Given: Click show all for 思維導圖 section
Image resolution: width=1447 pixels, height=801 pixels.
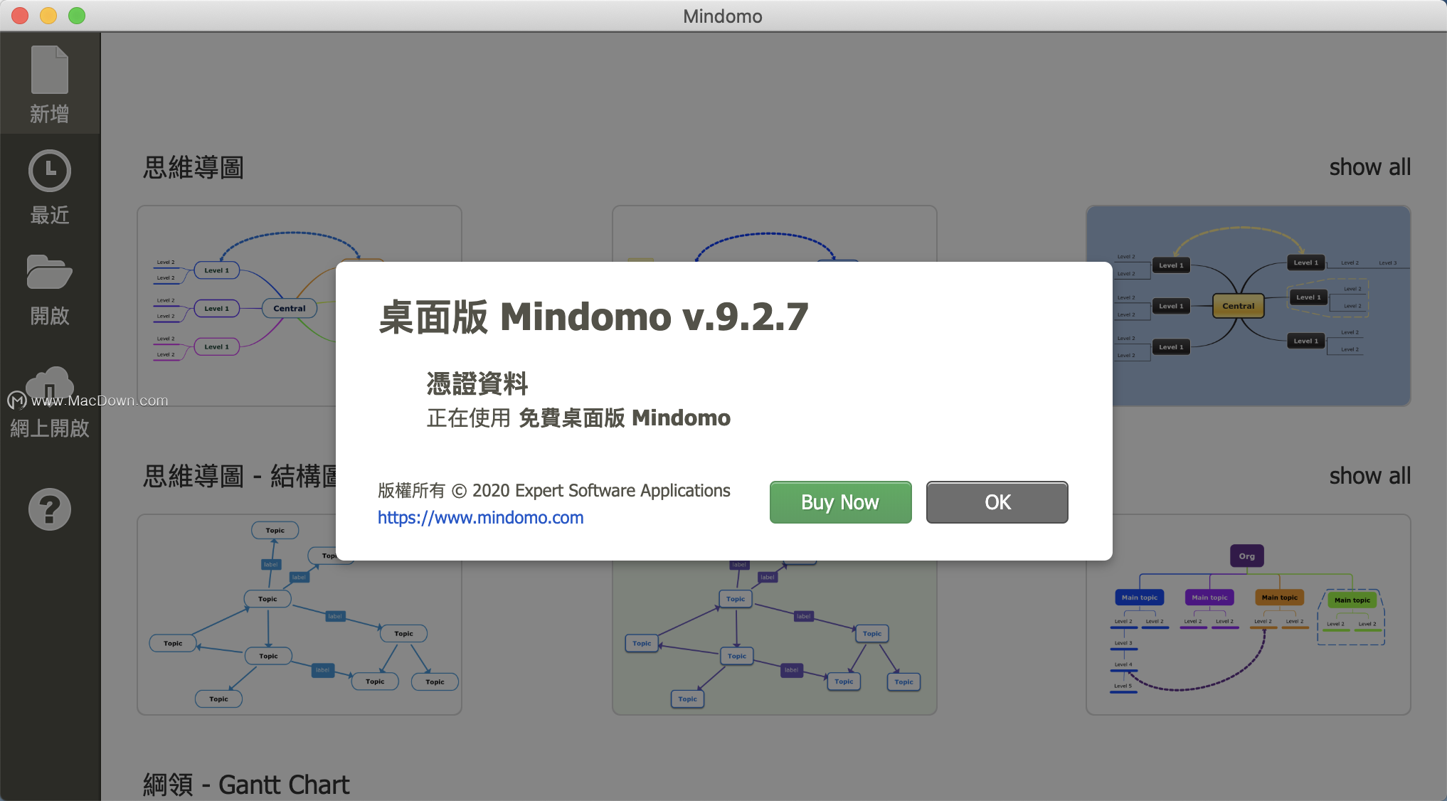Looking at the screenshot, I should click(x=1369, y=167).
